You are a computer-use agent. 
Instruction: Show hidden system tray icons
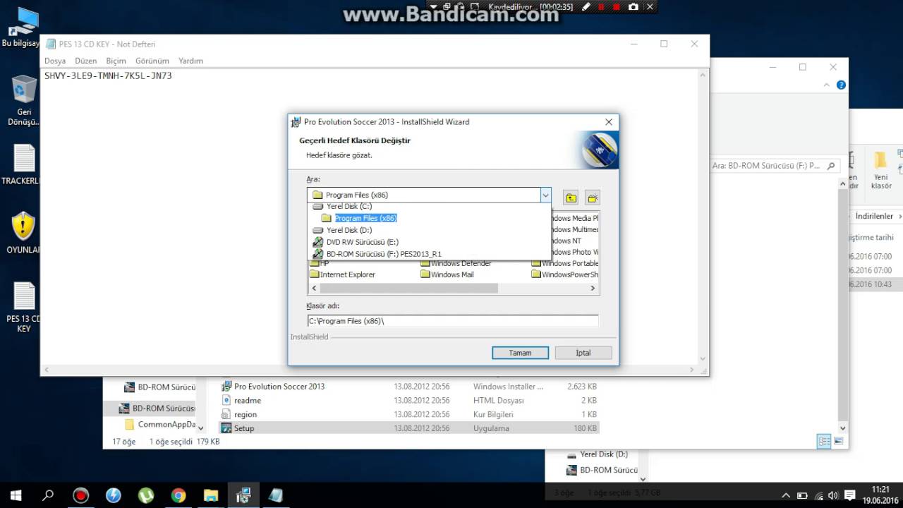click(786, 495)
